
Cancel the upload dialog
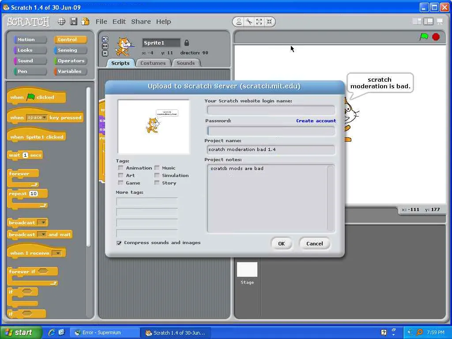314,244
